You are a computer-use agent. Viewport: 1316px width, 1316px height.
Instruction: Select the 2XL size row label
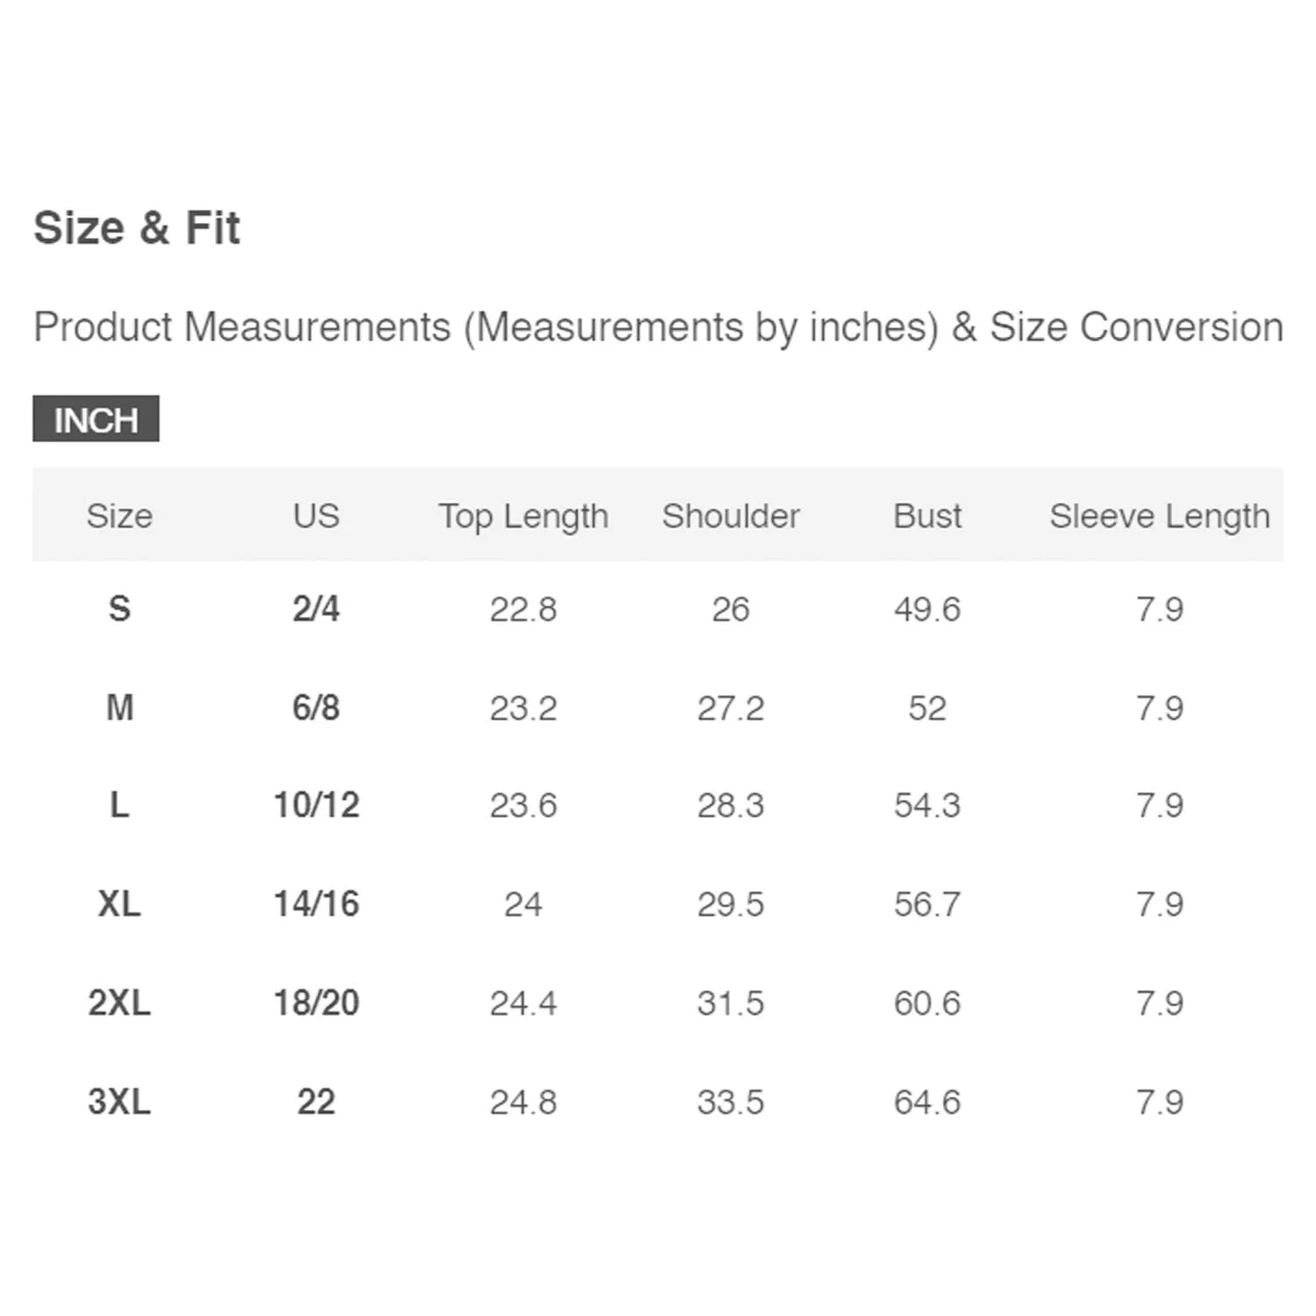click(x=119, y=1003)
